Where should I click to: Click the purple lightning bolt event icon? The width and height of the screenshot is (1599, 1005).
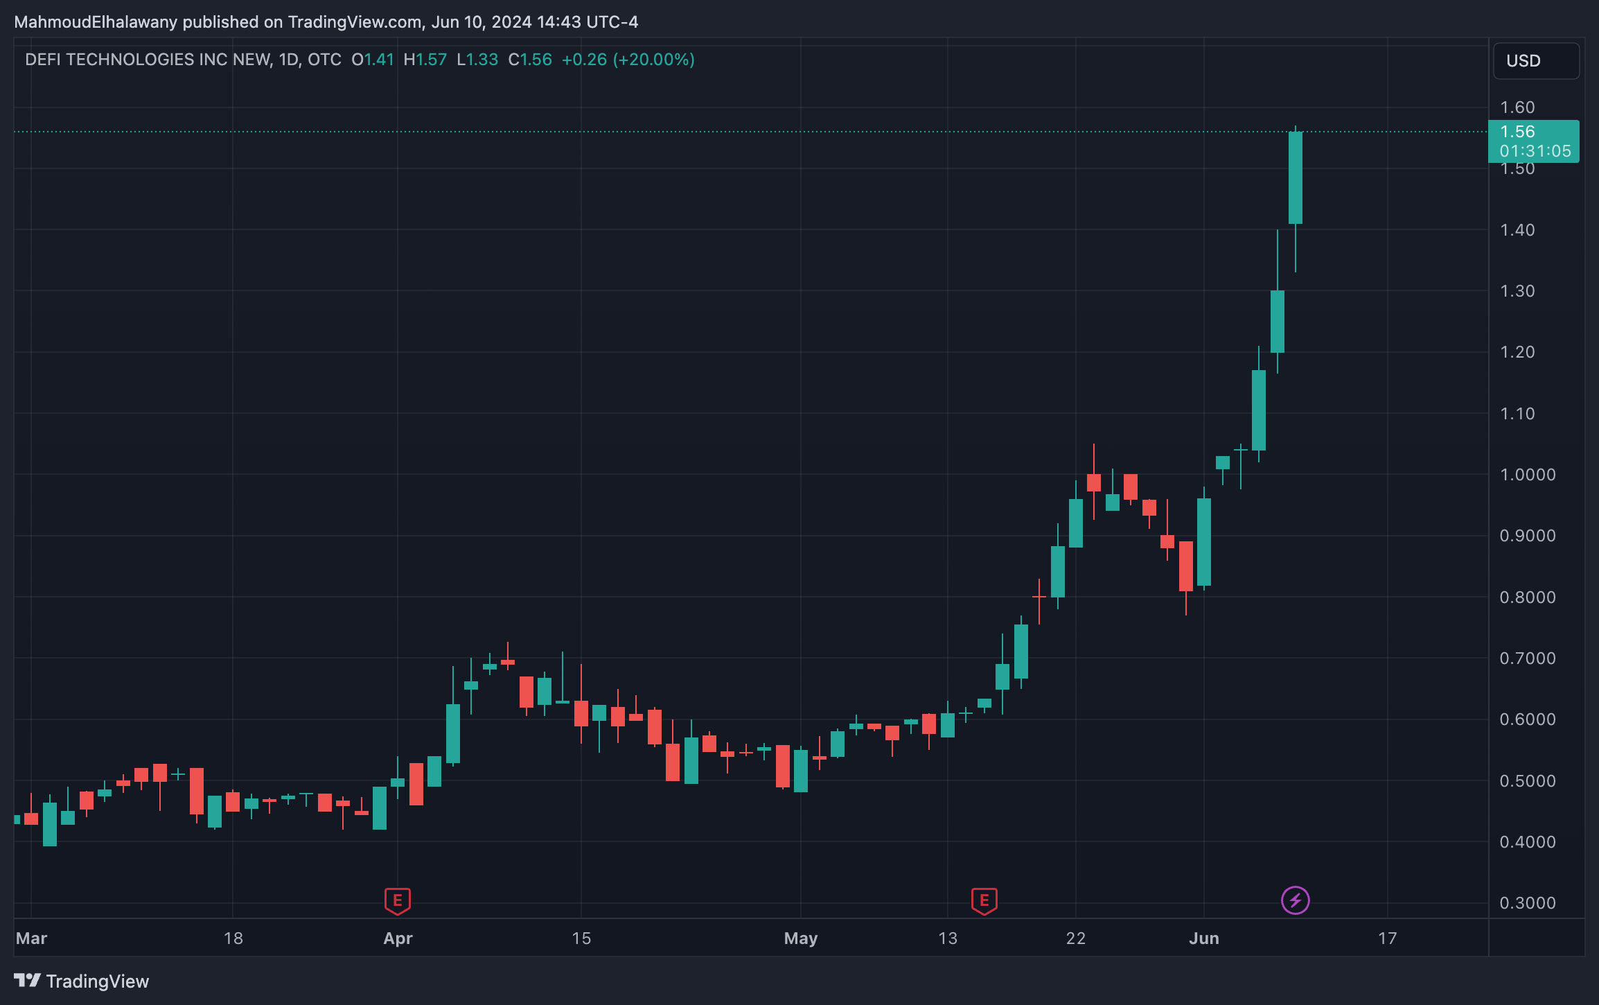coord(1295,900)
